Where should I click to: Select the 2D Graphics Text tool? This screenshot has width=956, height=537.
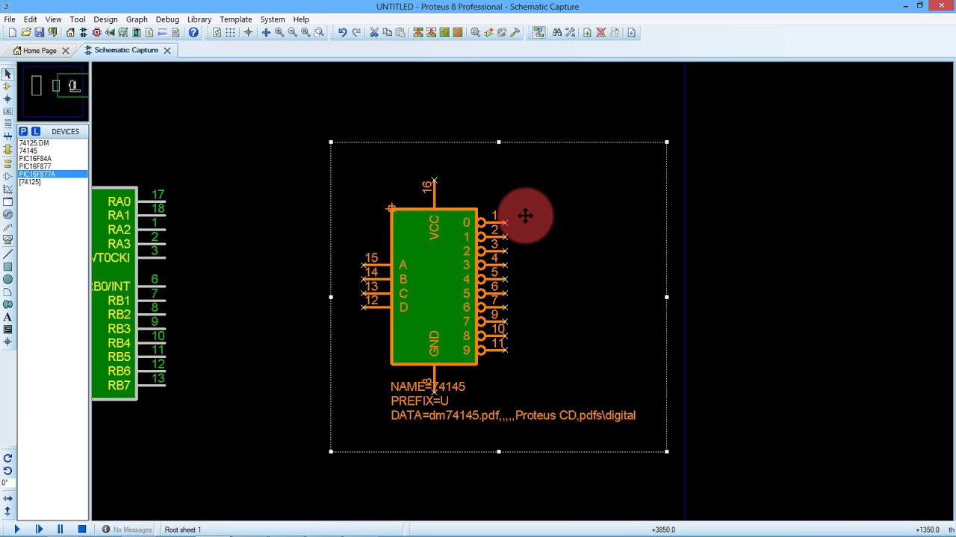click(x=7, y=318)
